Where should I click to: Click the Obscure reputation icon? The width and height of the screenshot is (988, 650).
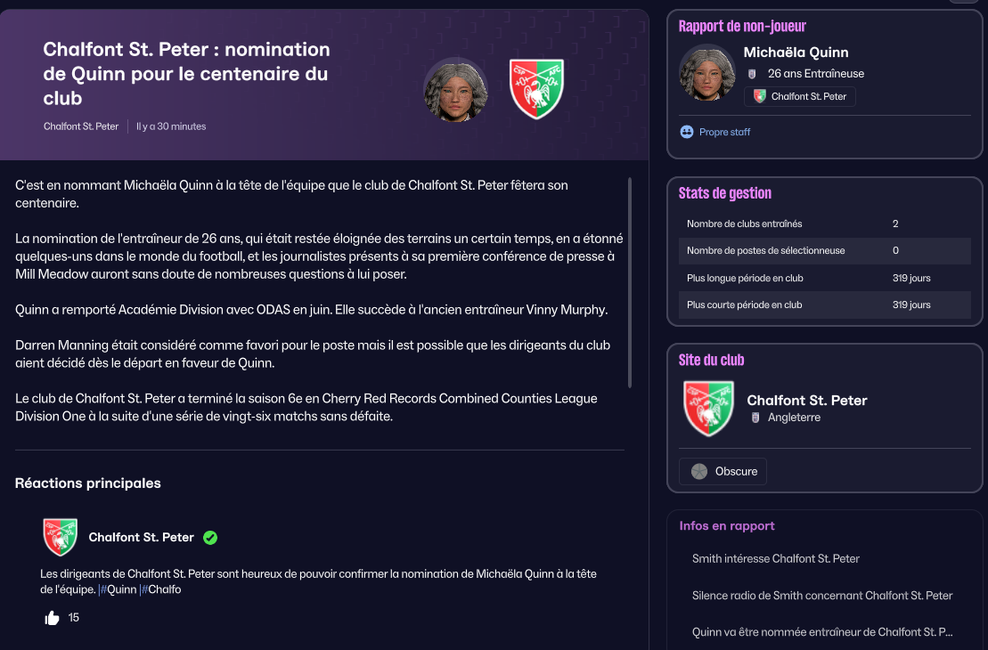click(699, 471)
